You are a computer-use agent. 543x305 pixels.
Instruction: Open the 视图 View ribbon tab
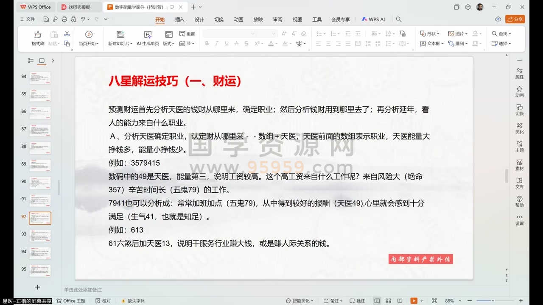coord(297,19)
